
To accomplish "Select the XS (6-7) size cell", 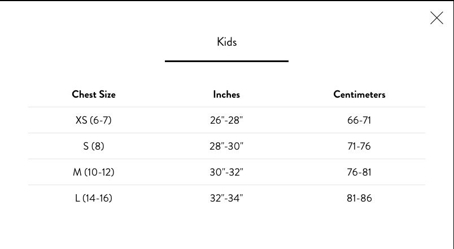I will tap(94, 120).
